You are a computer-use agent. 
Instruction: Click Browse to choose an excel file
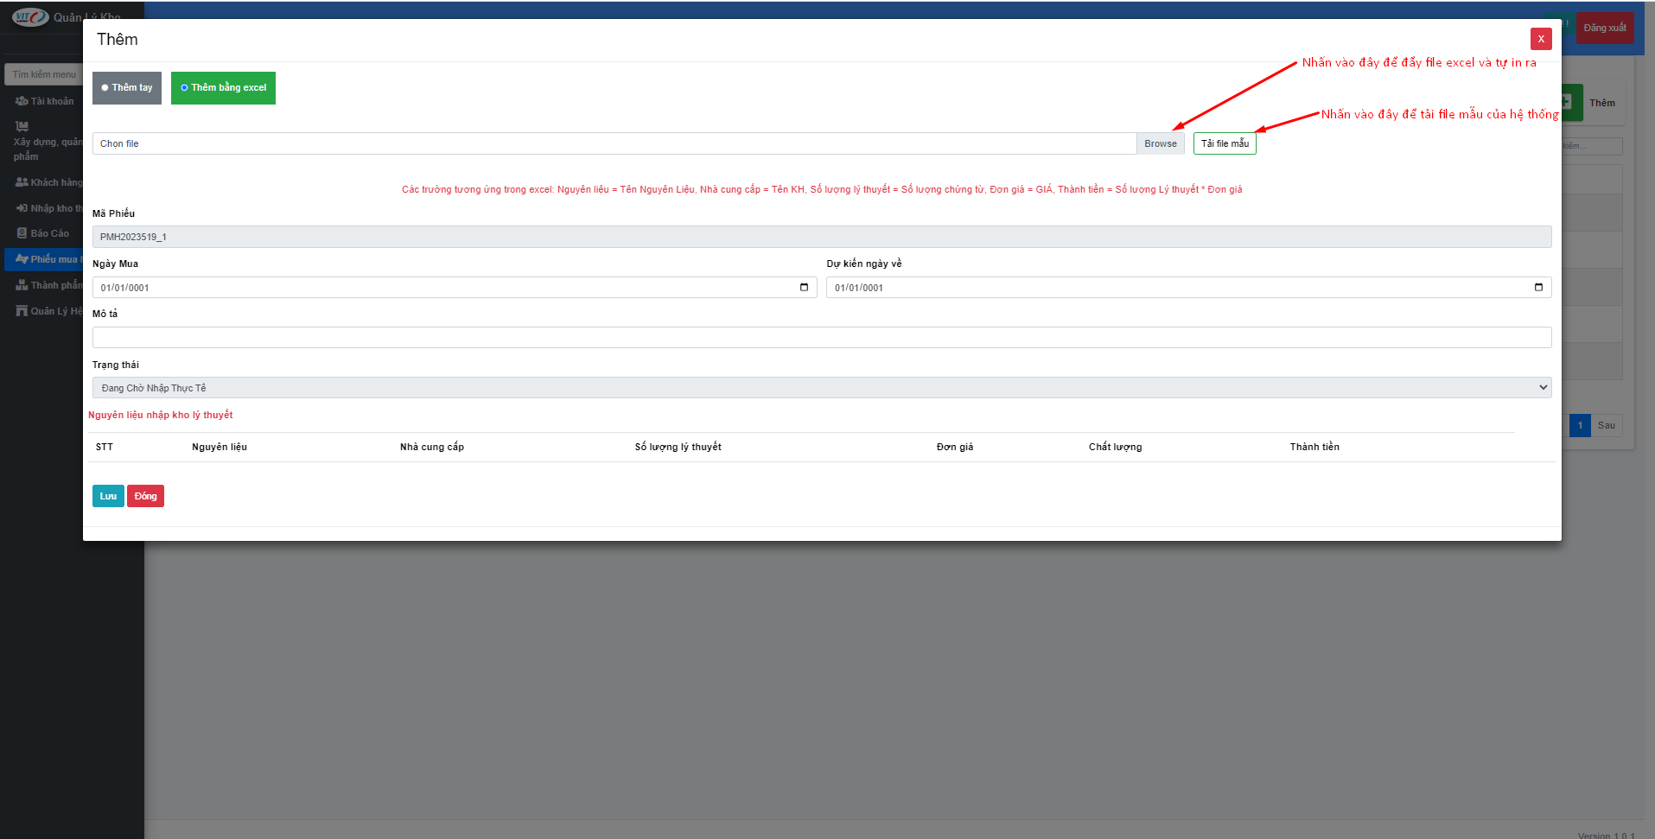click(x=1161, y=143)
